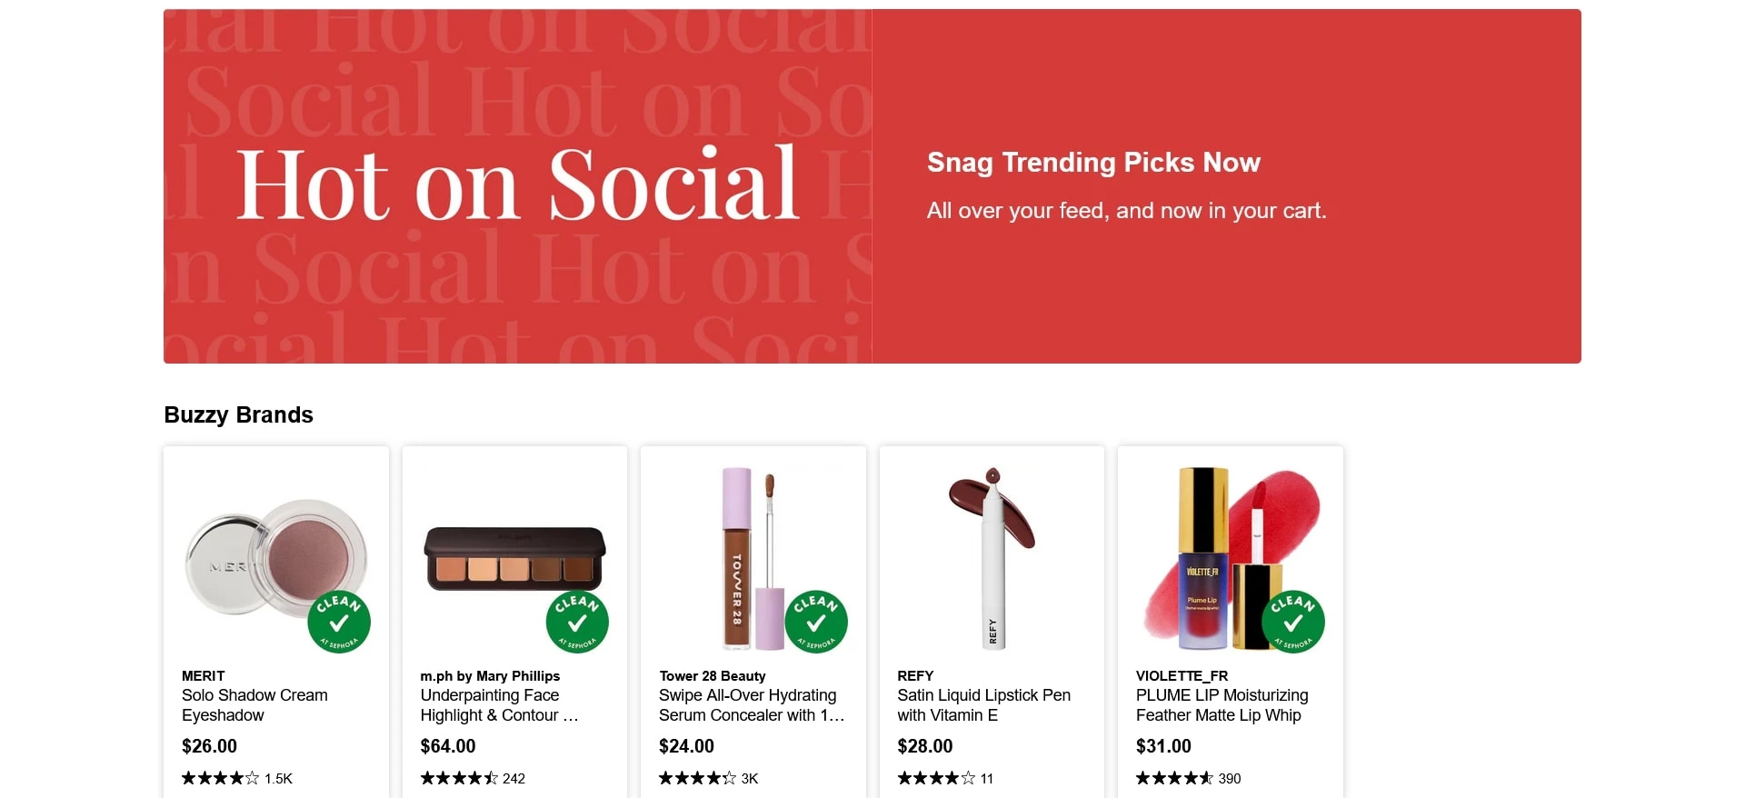
Task: Click the Buzzy Brands section heading
Action: pyautogui.click(x=238, y=414)
